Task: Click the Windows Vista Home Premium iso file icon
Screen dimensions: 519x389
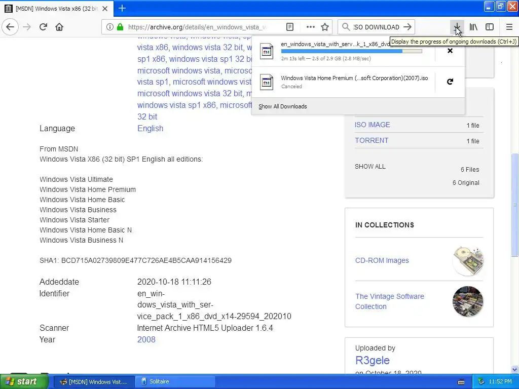Action: click(x=267, y=82)
